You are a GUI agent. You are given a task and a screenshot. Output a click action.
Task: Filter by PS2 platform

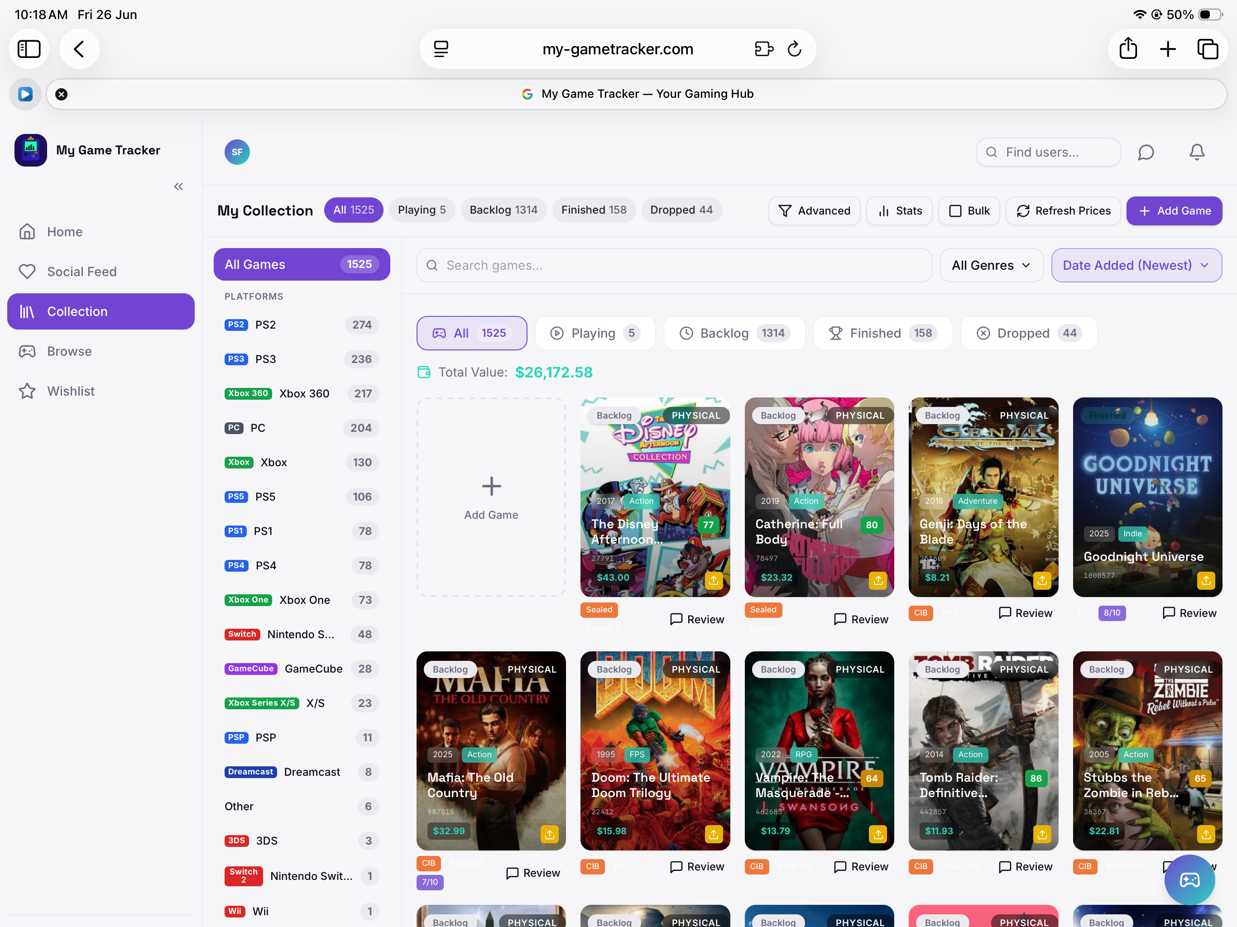click(x=302, y=325)
